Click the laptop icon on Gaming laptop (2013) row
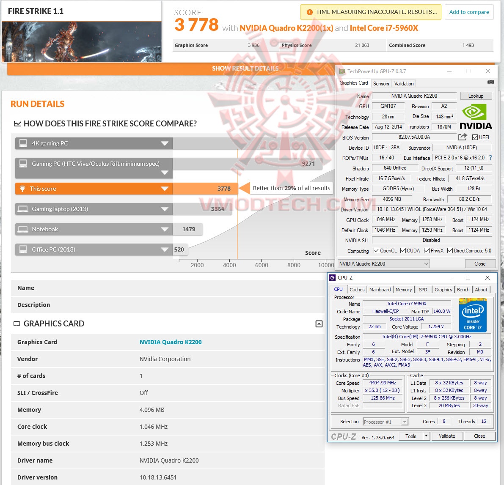 click(x=23, y=209)
